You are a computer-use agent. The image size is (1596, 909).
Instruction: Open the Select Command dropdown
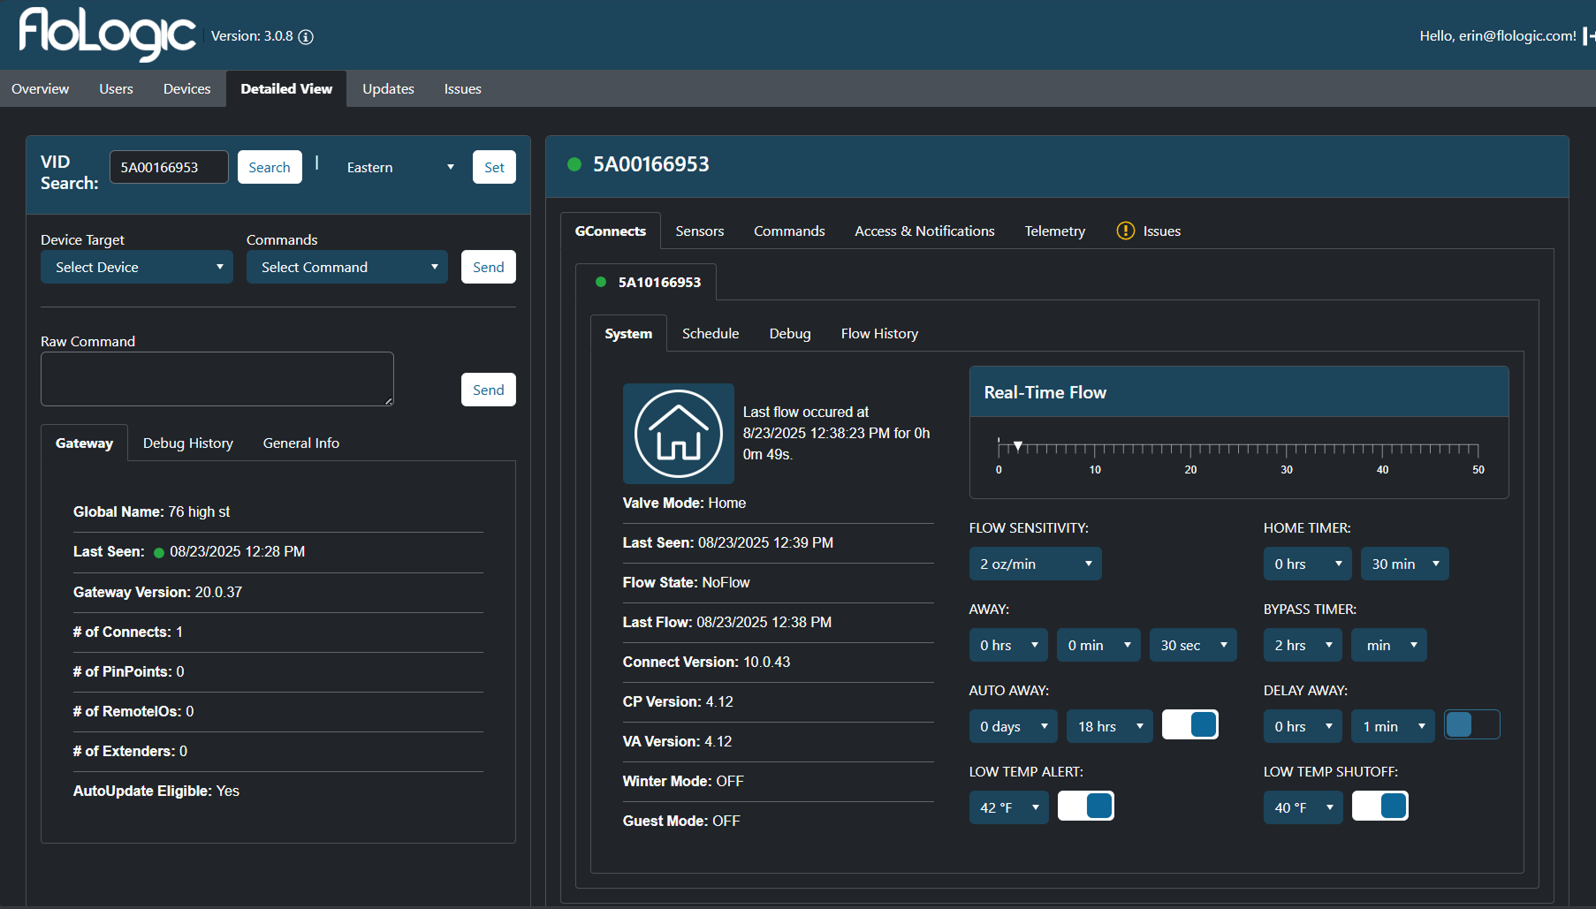[346, 267]
